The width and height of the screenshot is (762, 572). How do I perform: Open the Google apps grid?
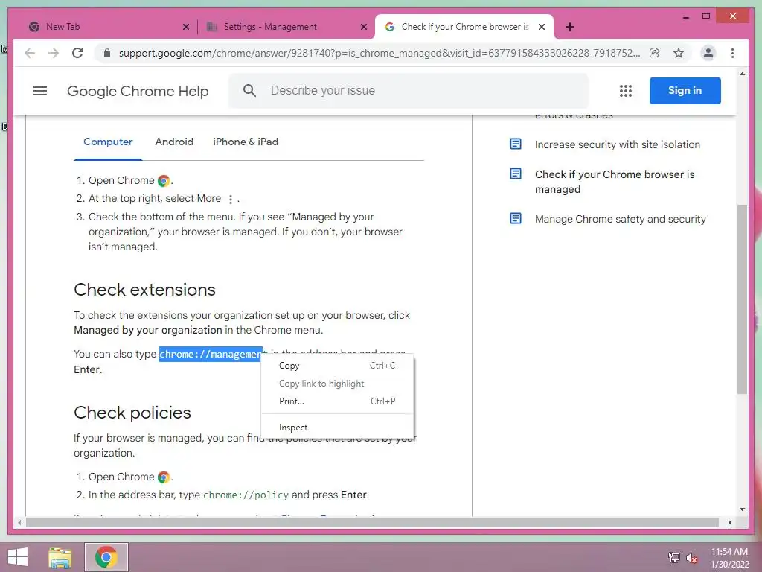(x=625, y=91)
